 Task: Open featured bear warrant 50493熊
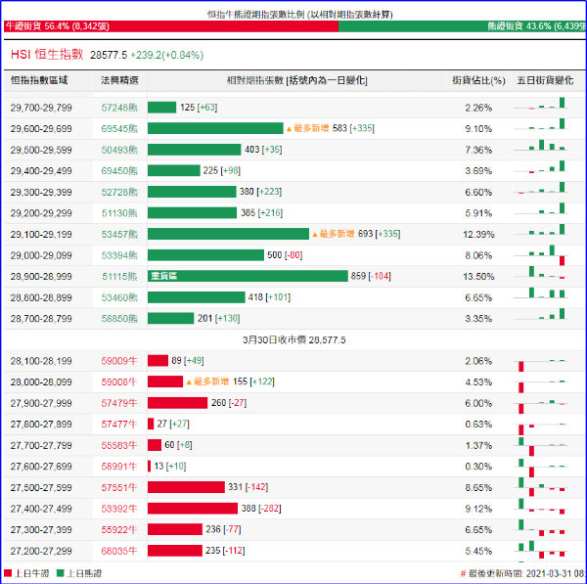[x=119, y=150]
